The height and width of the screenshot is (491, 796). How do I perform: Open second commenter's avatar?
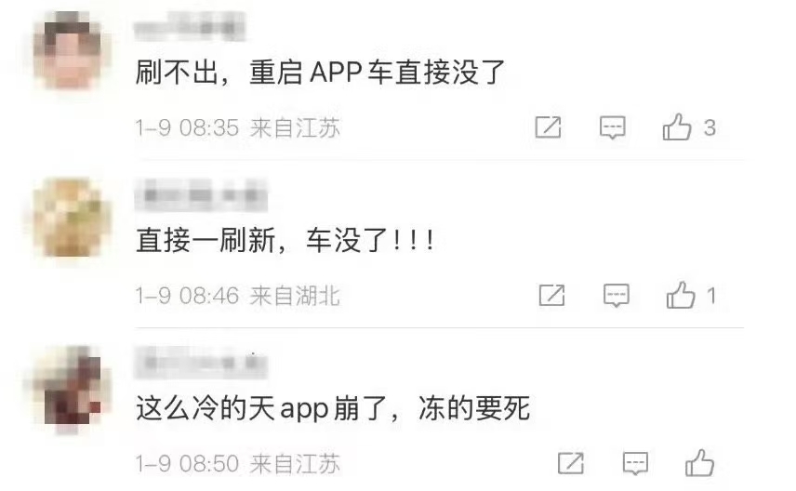point(70,218)
